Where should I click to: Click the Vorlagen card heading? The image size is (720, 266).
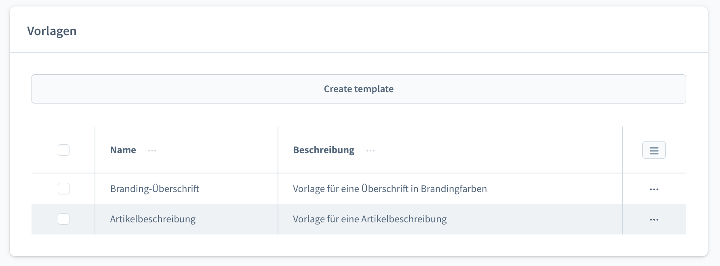pos(52,31)
